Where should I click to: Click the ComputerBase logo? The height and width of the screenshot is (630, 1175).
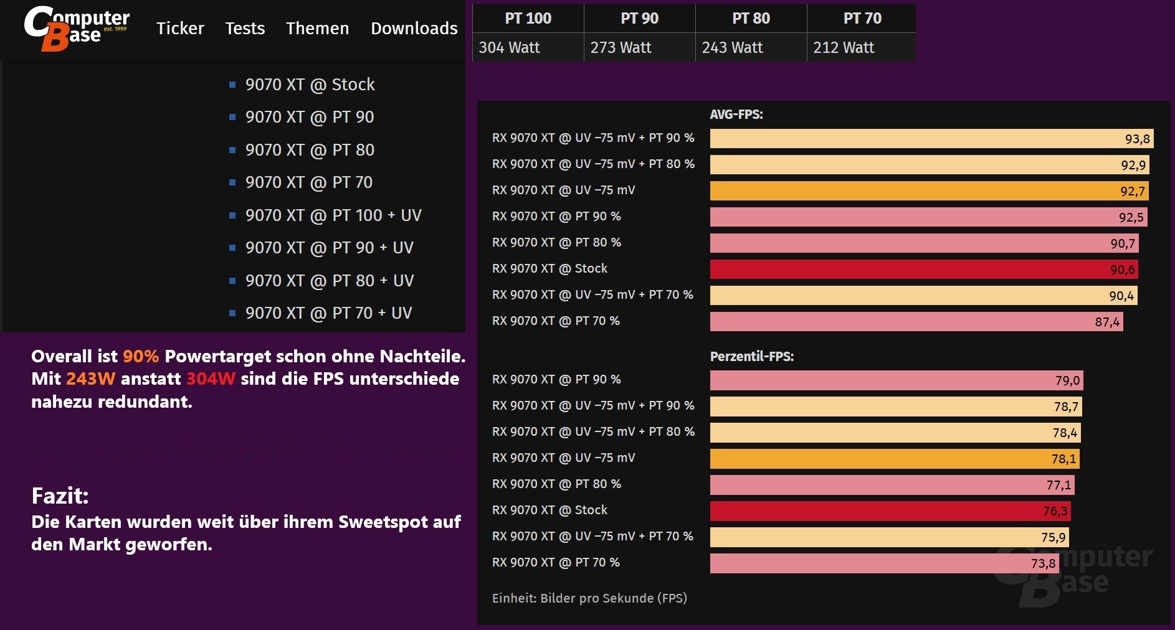(75, 27)
